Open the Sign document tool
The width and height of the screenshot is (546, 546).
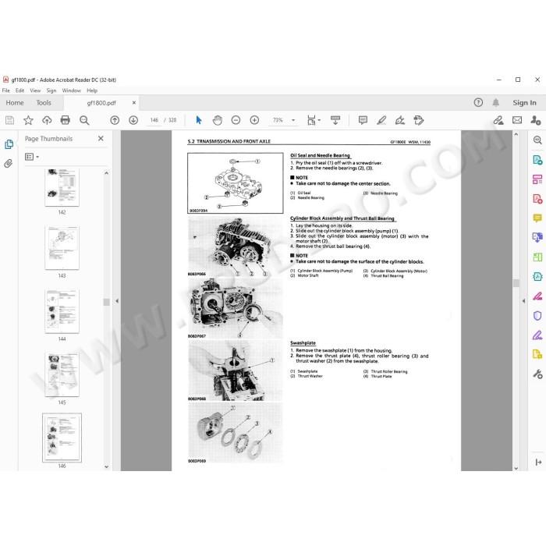coord(400,120)
